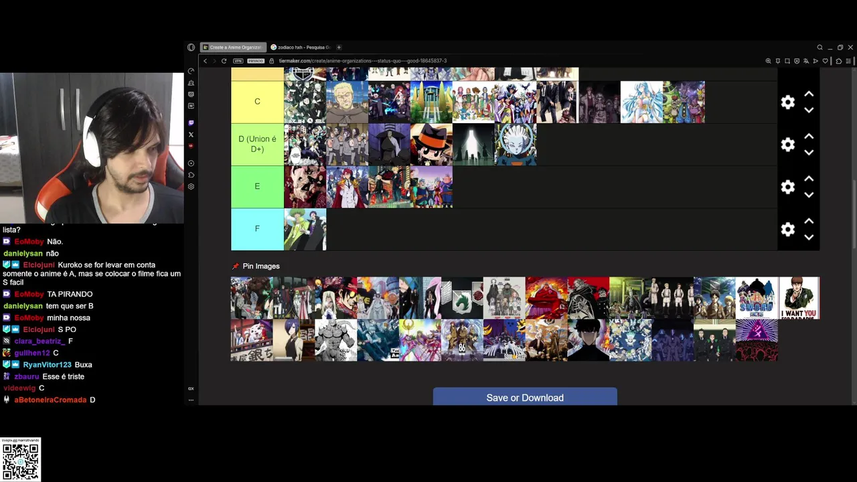Screen dimensions: 857x482
Task: Open player icon in sidebar
Action: tap(191, 163)
